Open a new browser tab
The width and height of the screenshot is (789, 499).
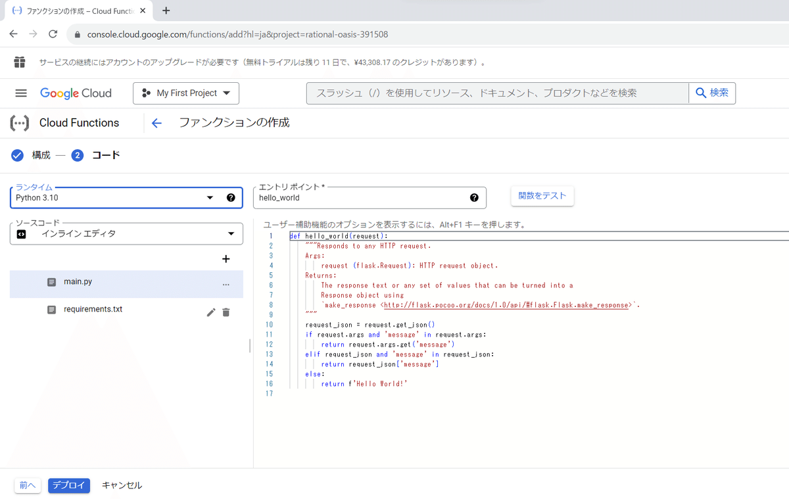166,11
